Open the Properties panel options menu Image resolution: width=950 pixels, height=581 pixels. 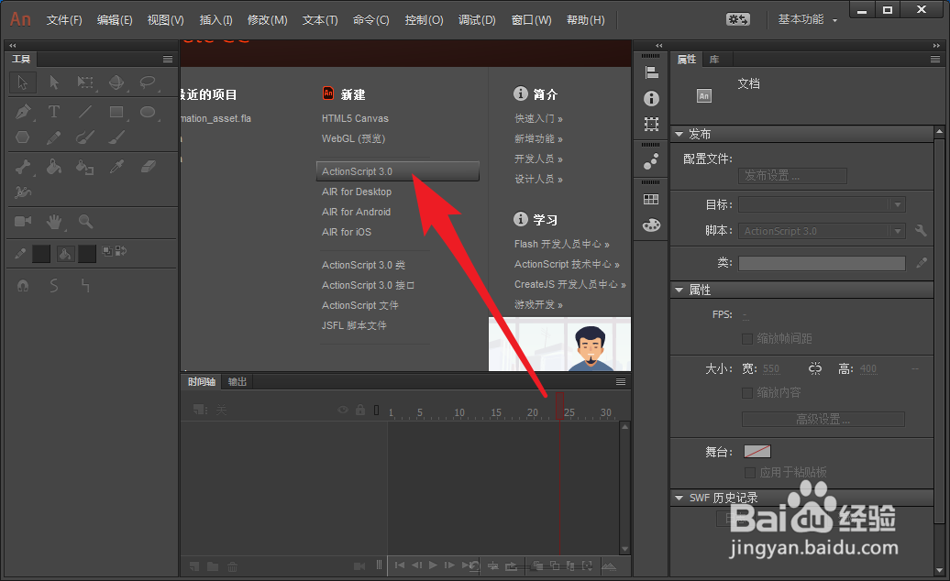pyautogui.click(x=935, y=59)
